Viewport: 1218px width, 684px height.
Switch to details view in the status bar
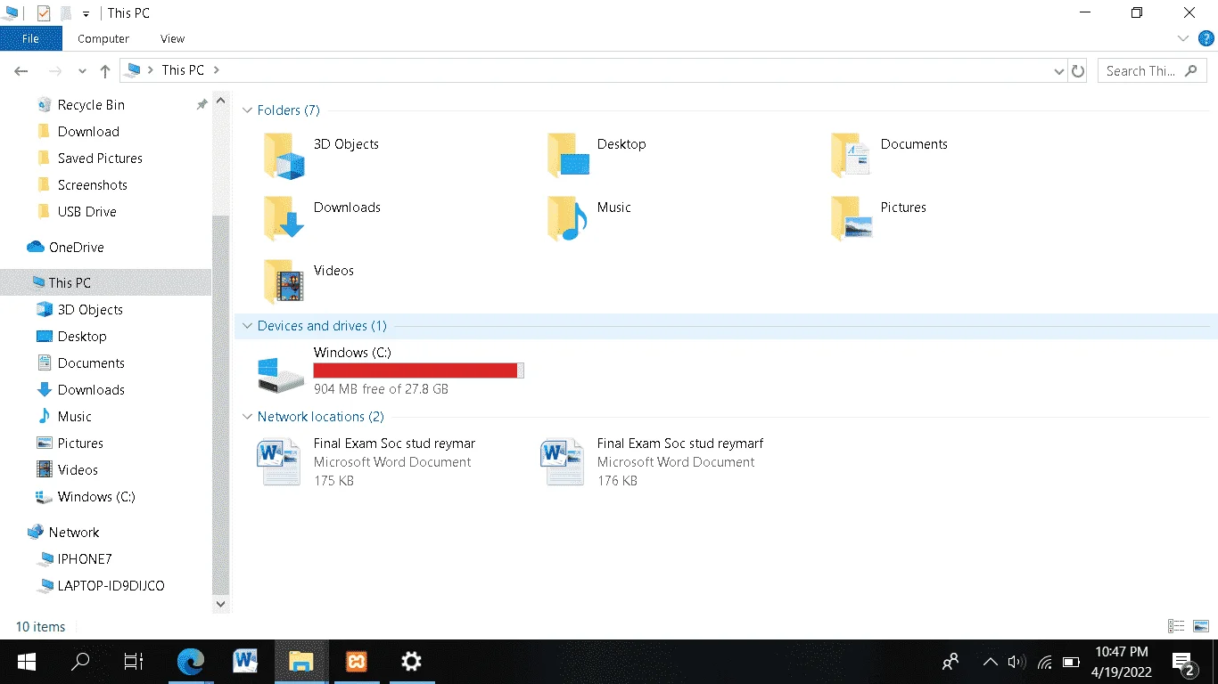pyautogui.click(x=1176, y=627)
